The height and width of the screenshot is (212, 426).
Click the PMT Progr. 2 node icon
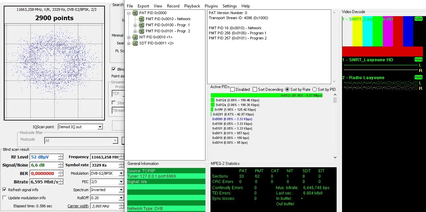click(x=141, y=31)
